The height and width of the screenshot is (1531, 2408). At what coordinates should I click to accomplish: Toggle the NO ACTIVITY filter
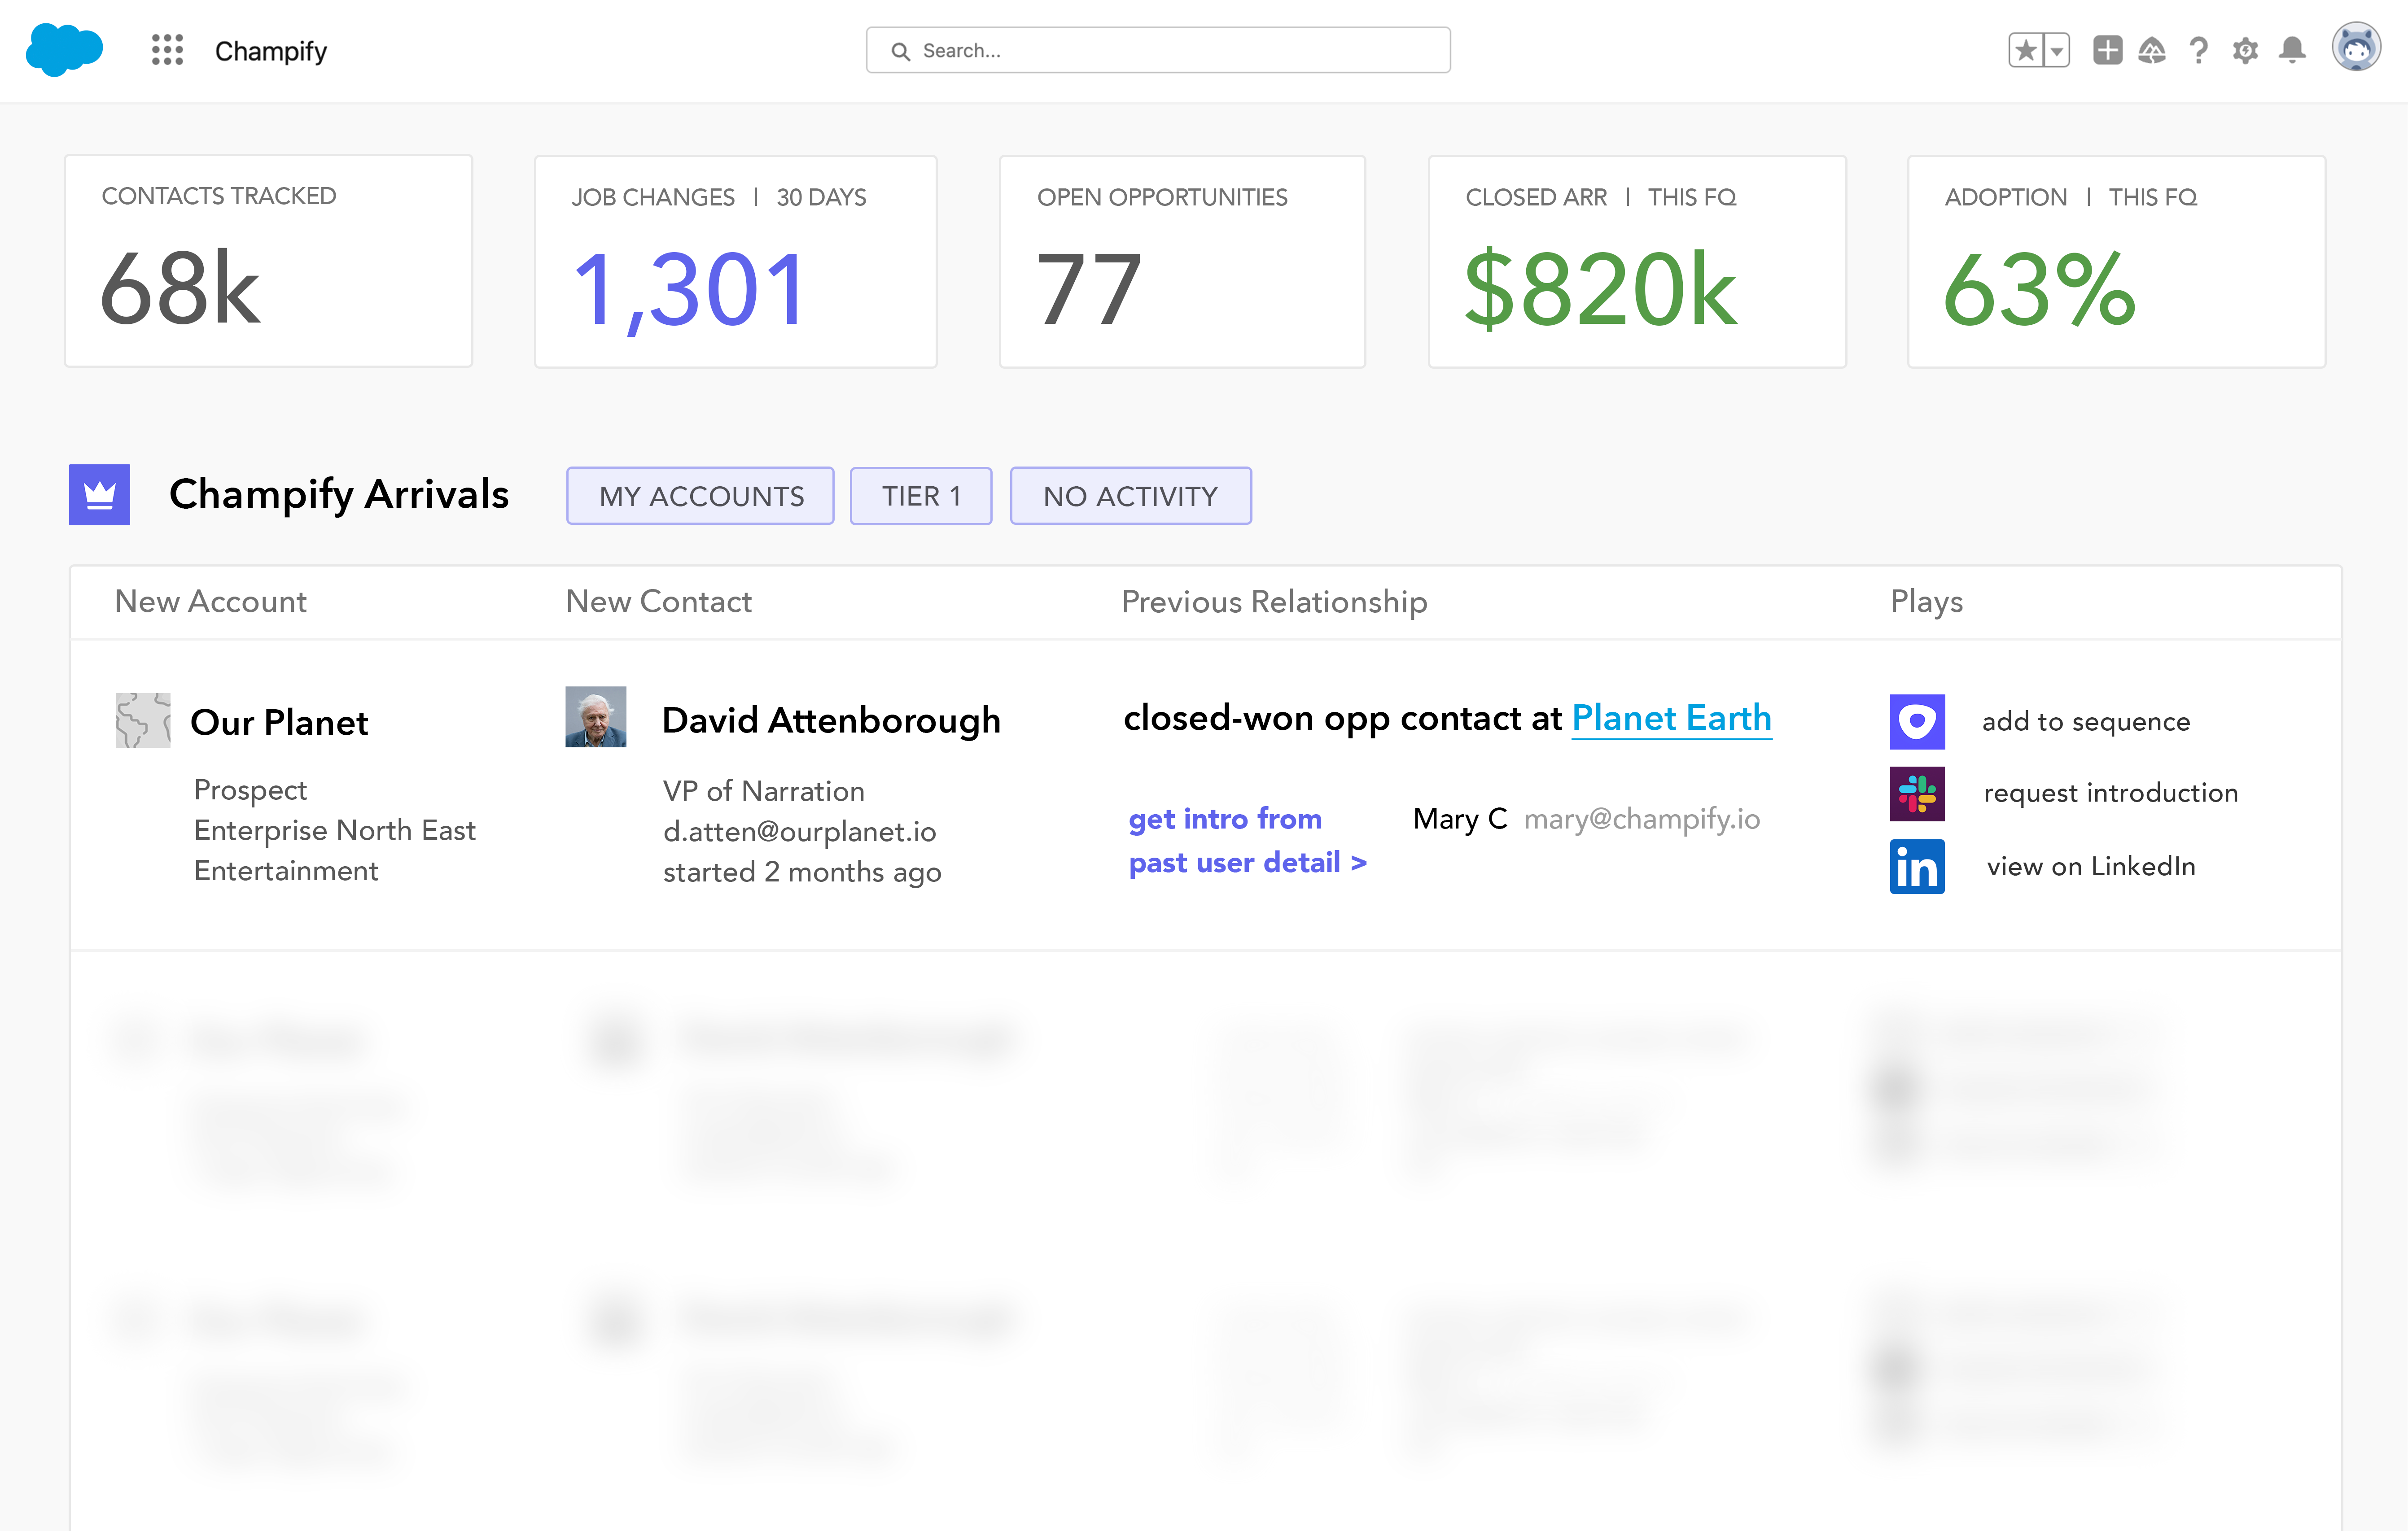click(x=1130, y=496)
